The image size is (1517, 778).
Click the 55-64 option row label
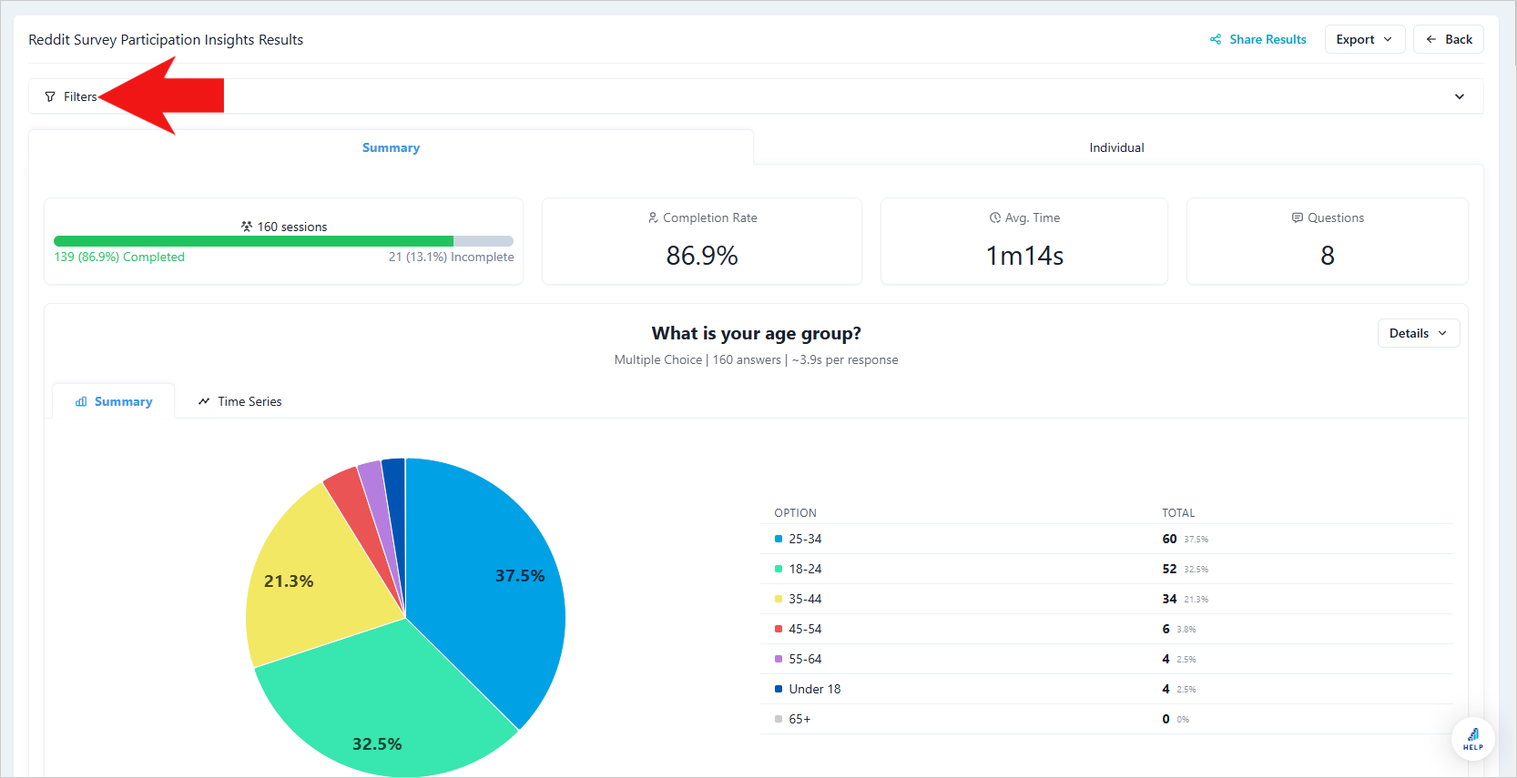(x=805, y=659)
